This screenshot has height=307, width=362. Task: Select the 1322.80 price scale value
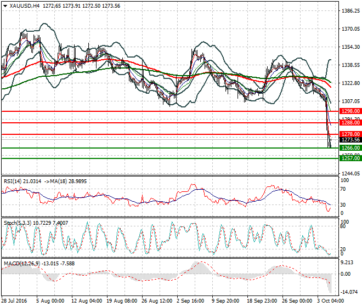coord(350,83)
